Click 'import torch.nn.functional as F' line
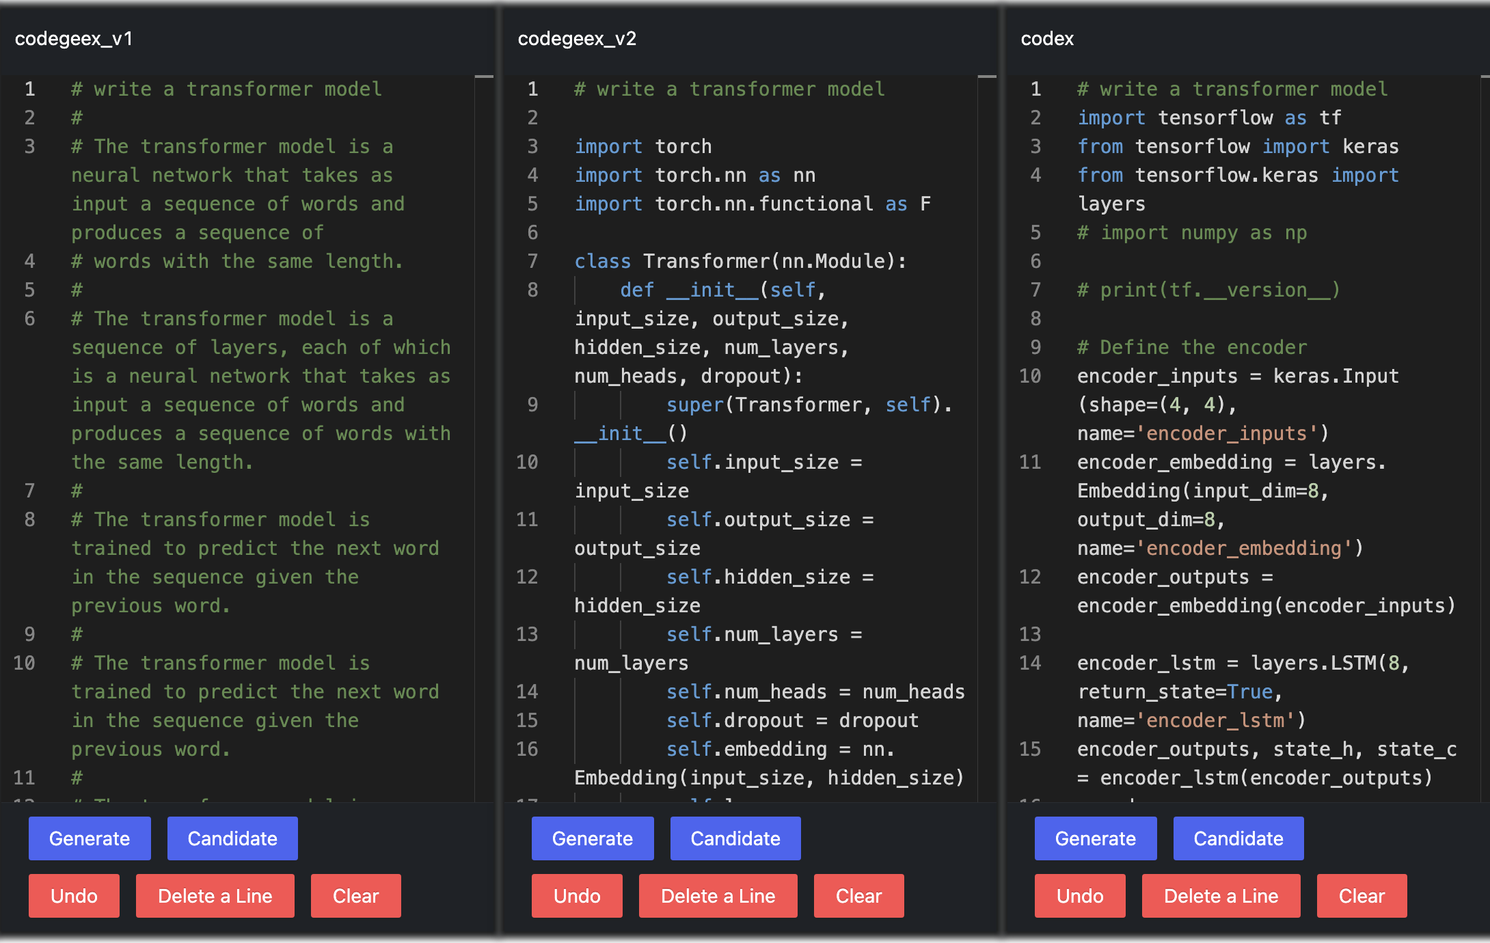Image resolution: width=1490 pixels, height=943 pixels. click(753, 204)
